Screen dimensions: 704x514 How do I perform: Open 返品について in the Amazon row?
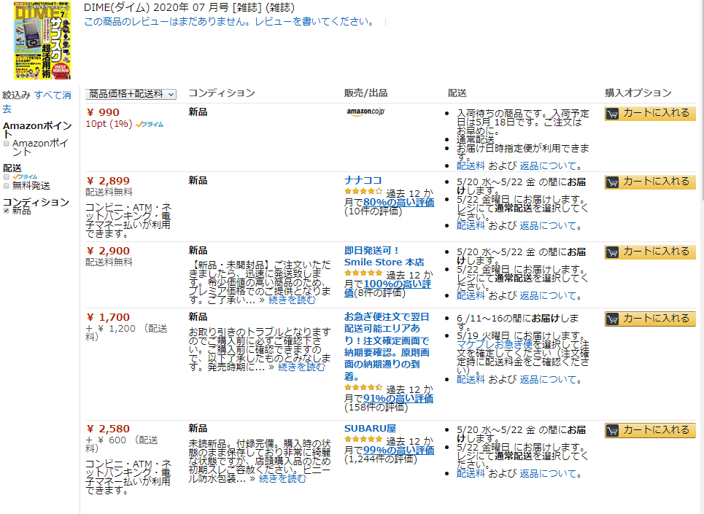coord(548,166)
